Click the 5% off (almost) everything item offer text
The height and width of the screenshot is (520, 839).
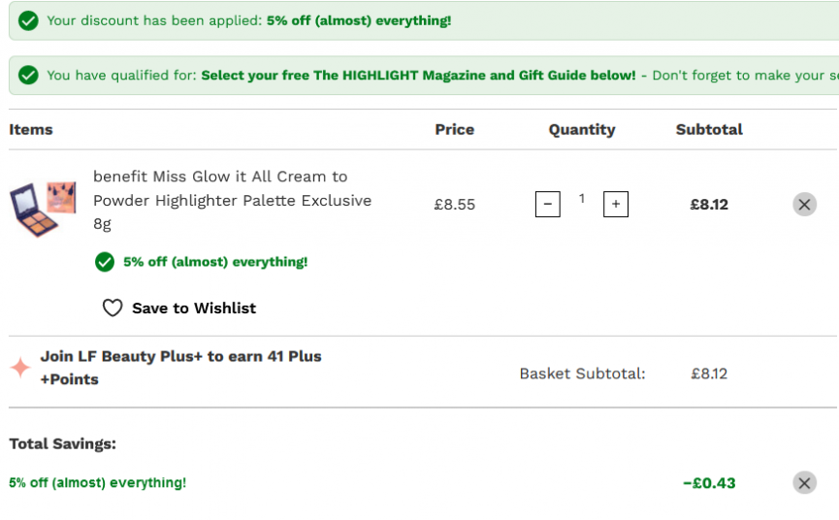click(215, 262)
